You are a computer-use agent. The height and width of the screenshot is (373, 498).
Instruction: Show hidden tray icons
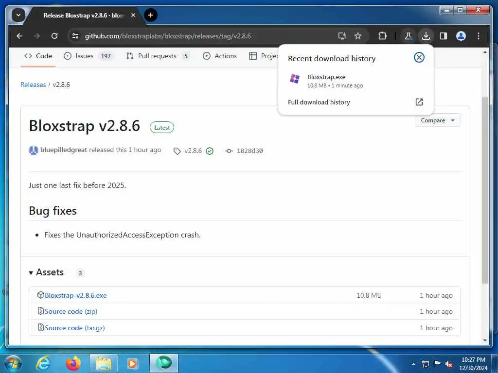(413, 364)
